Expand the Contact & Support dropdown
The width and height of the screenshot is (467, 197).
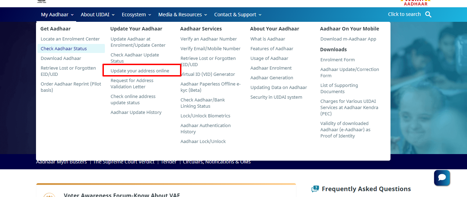pos(237,15)
